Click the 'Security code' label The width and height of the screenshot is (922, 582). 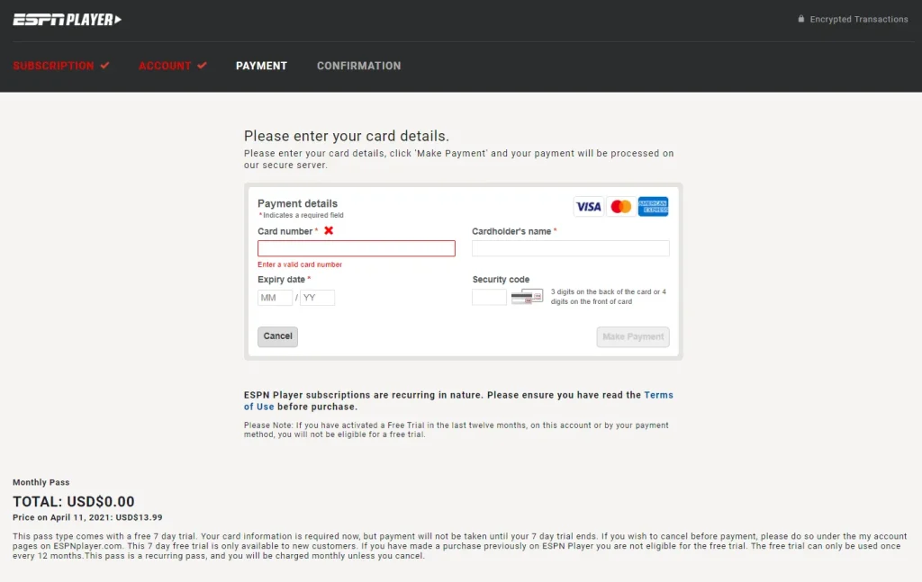point(501,280)
